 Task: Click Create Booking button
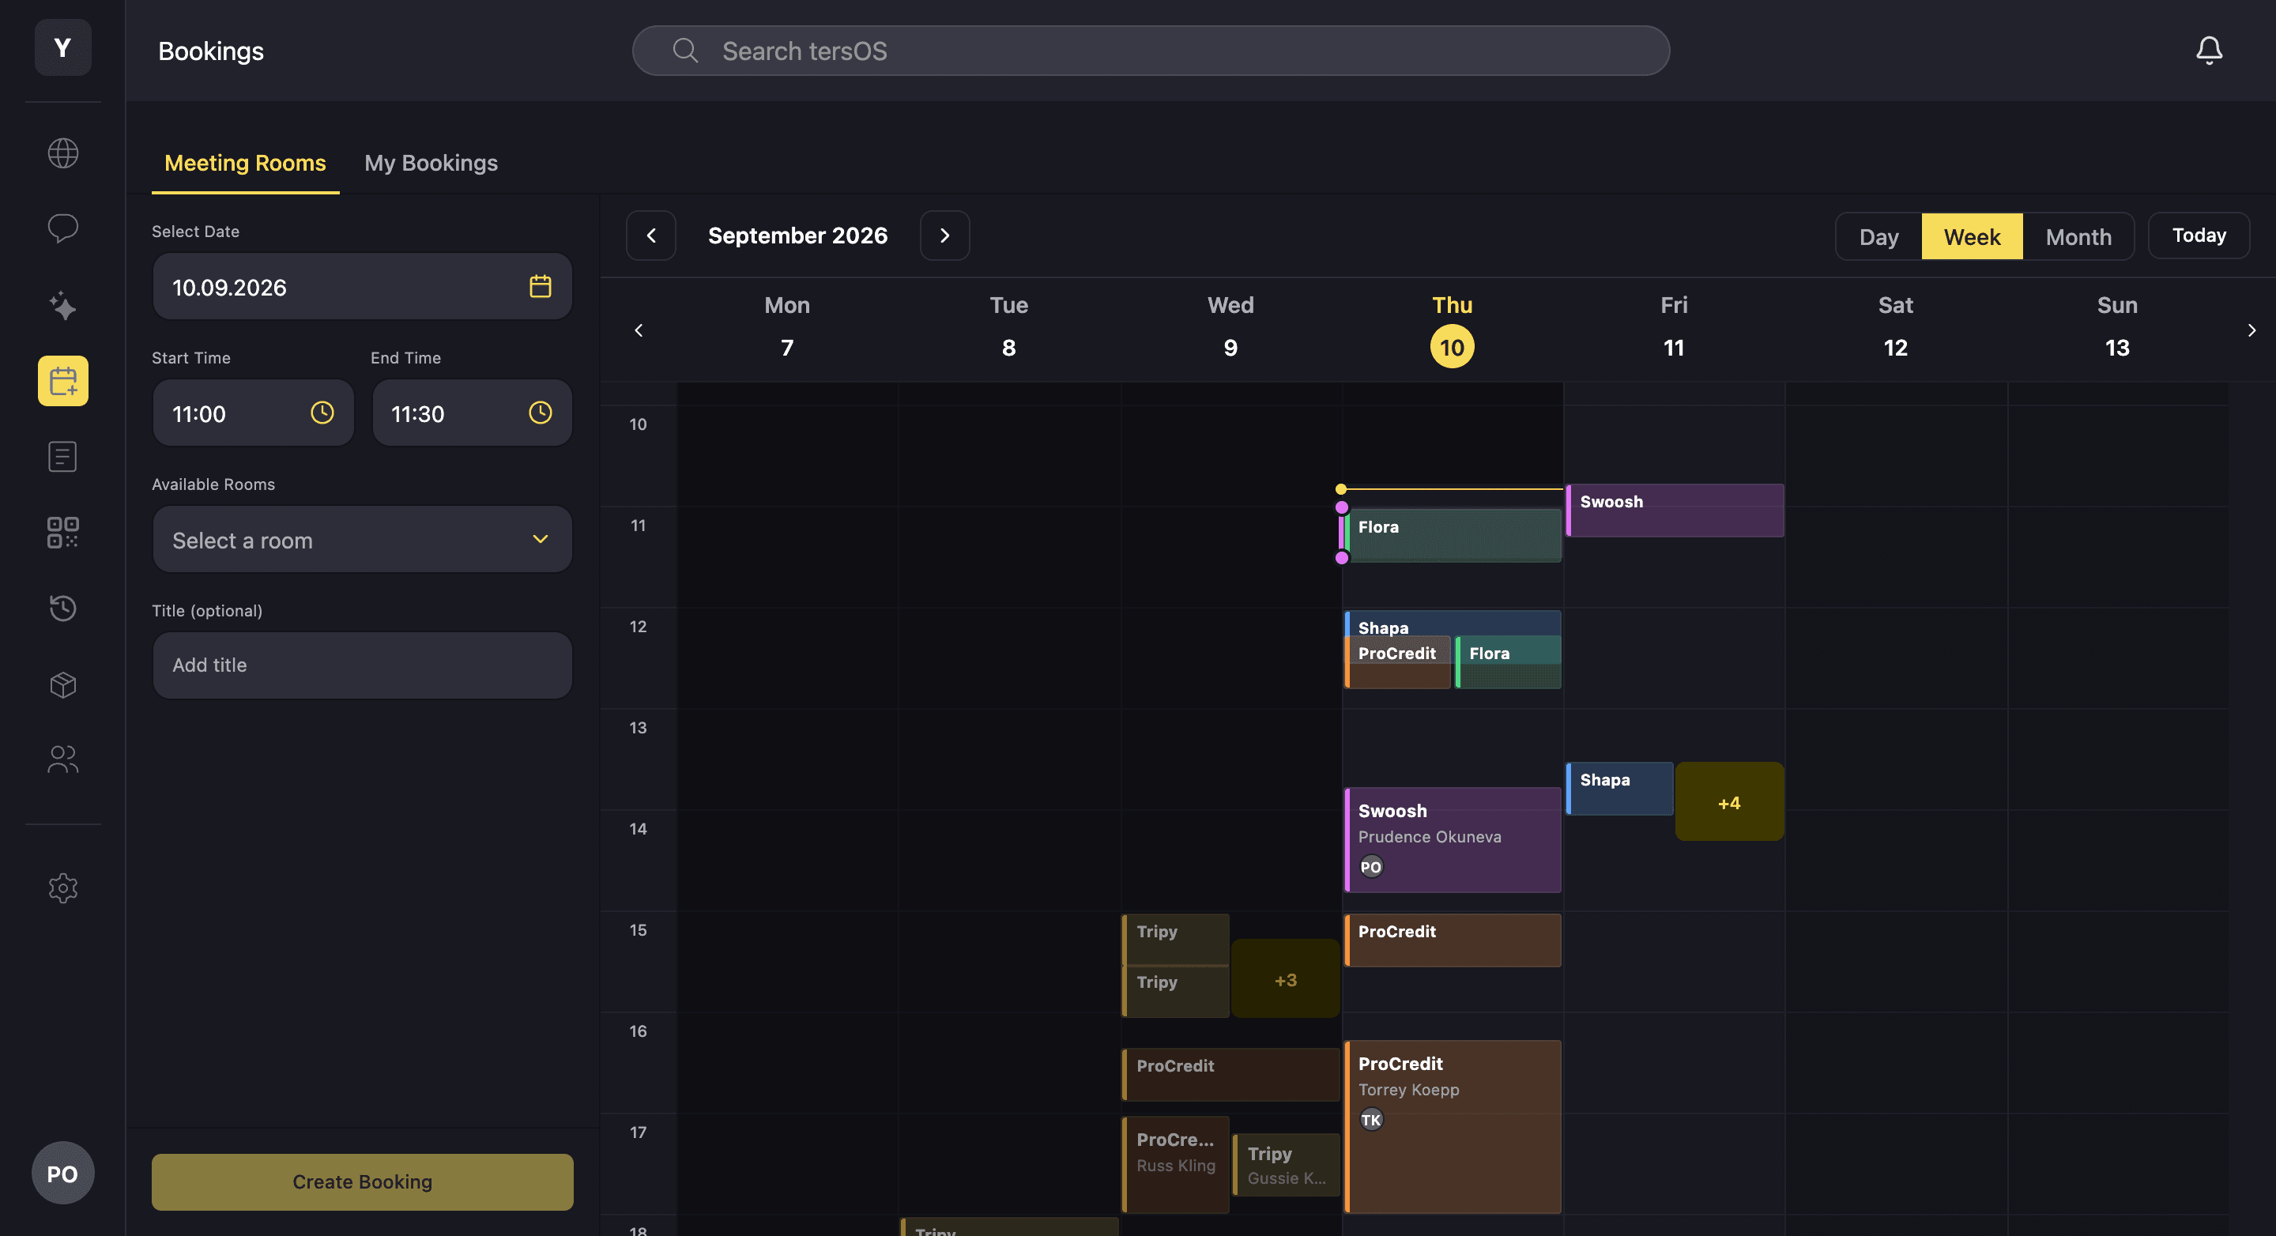click(x=362, y=1182)
